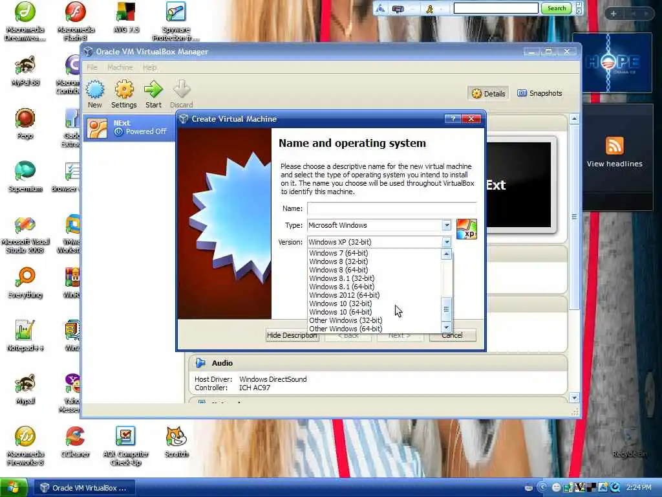The height and width of the screenshot is (497, 662).
Task: Open Microsoft Visual Studio 2008 icon
Action: tap(25, 234)
